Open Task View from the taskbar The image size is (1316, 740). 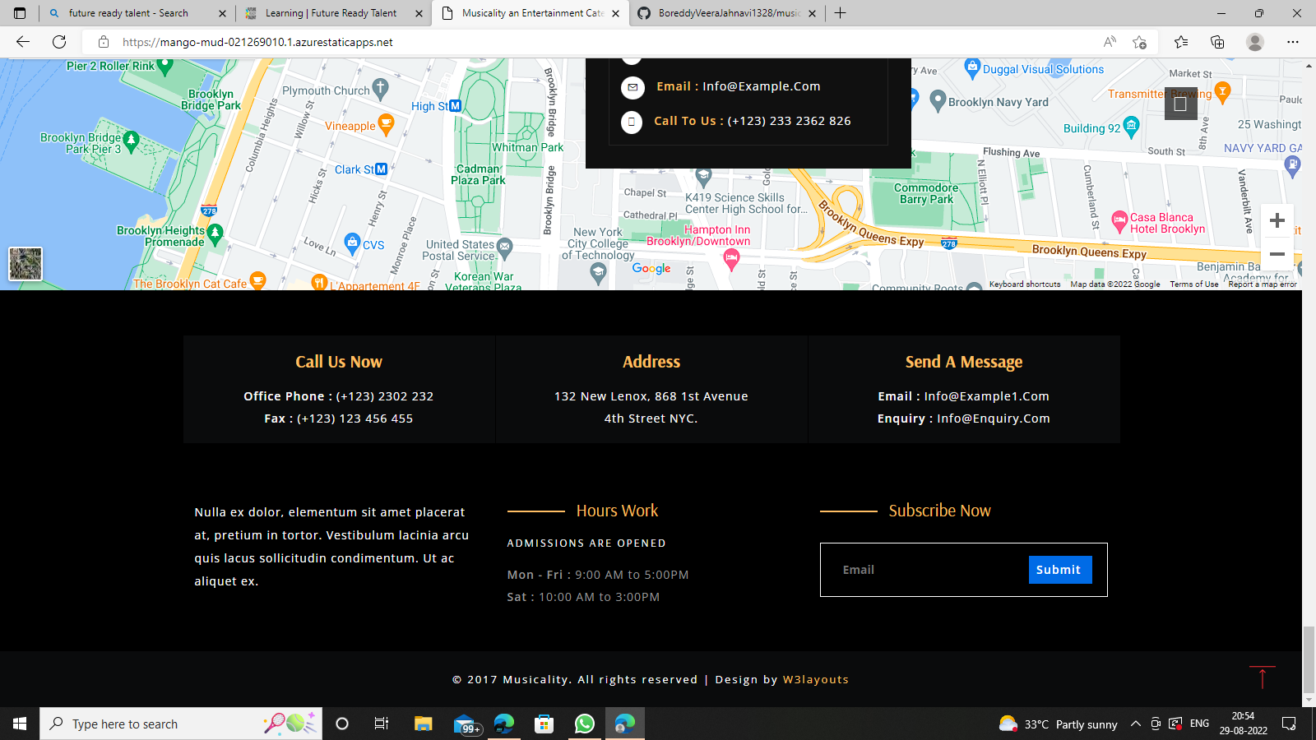point(381,724)
